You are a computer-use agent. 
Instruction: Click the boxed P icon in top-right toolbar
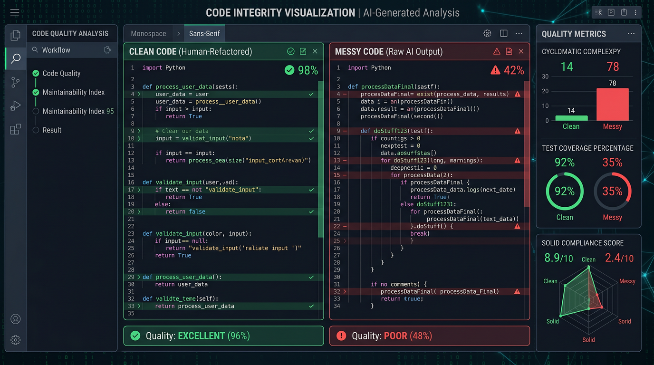tap(611, 12)
